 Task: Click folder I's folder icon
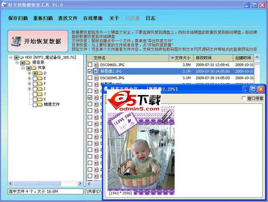point(40,89)
